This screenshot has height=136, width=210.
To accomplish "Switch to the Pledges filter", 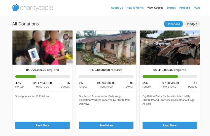I will pos(192,24).
